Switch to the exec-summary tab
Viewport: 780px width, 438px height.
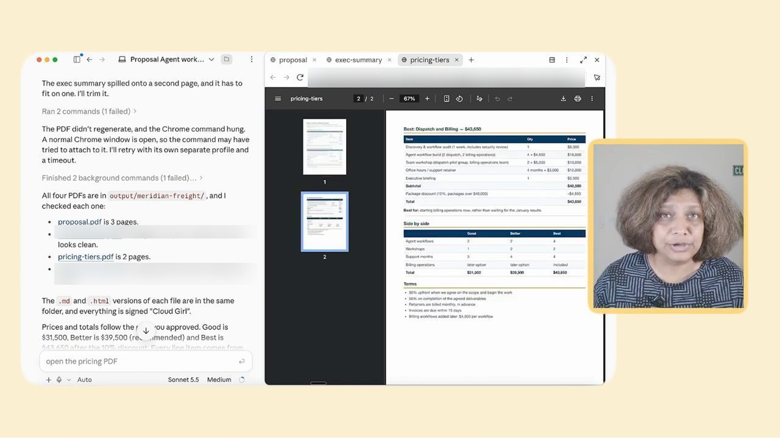[358, 60]
